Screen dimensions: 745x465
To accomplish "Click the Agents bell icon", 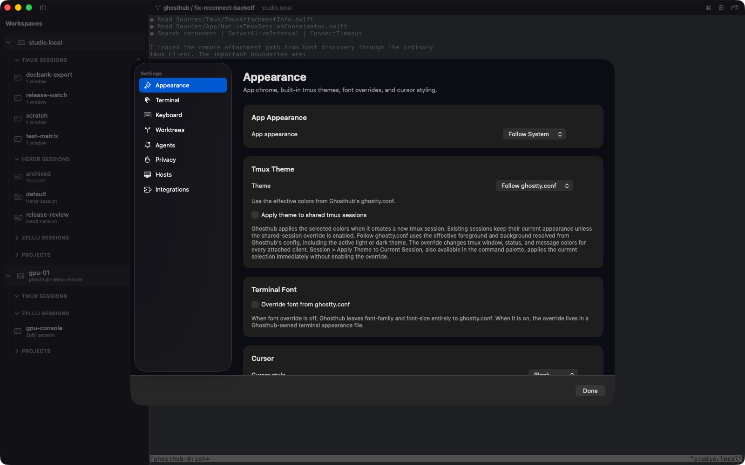I will (148, 145).
